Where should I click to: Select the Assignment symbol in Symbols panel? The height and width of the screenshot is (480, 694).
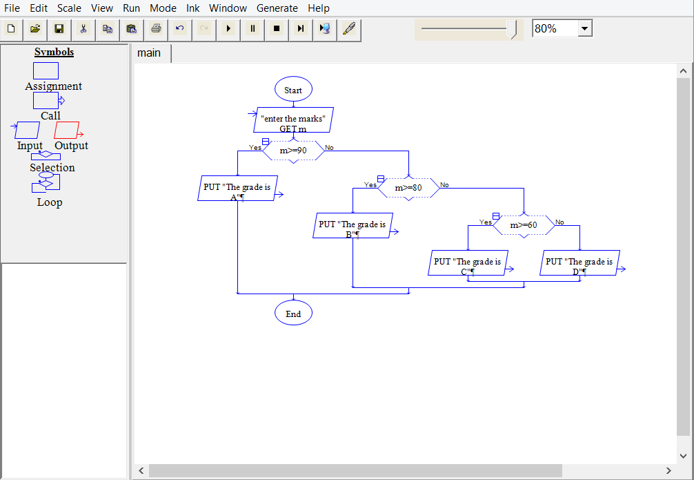tap(46, 71)
